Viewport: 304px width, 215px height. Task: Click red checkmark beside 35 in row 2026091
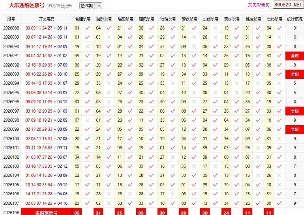coord(87,56)
